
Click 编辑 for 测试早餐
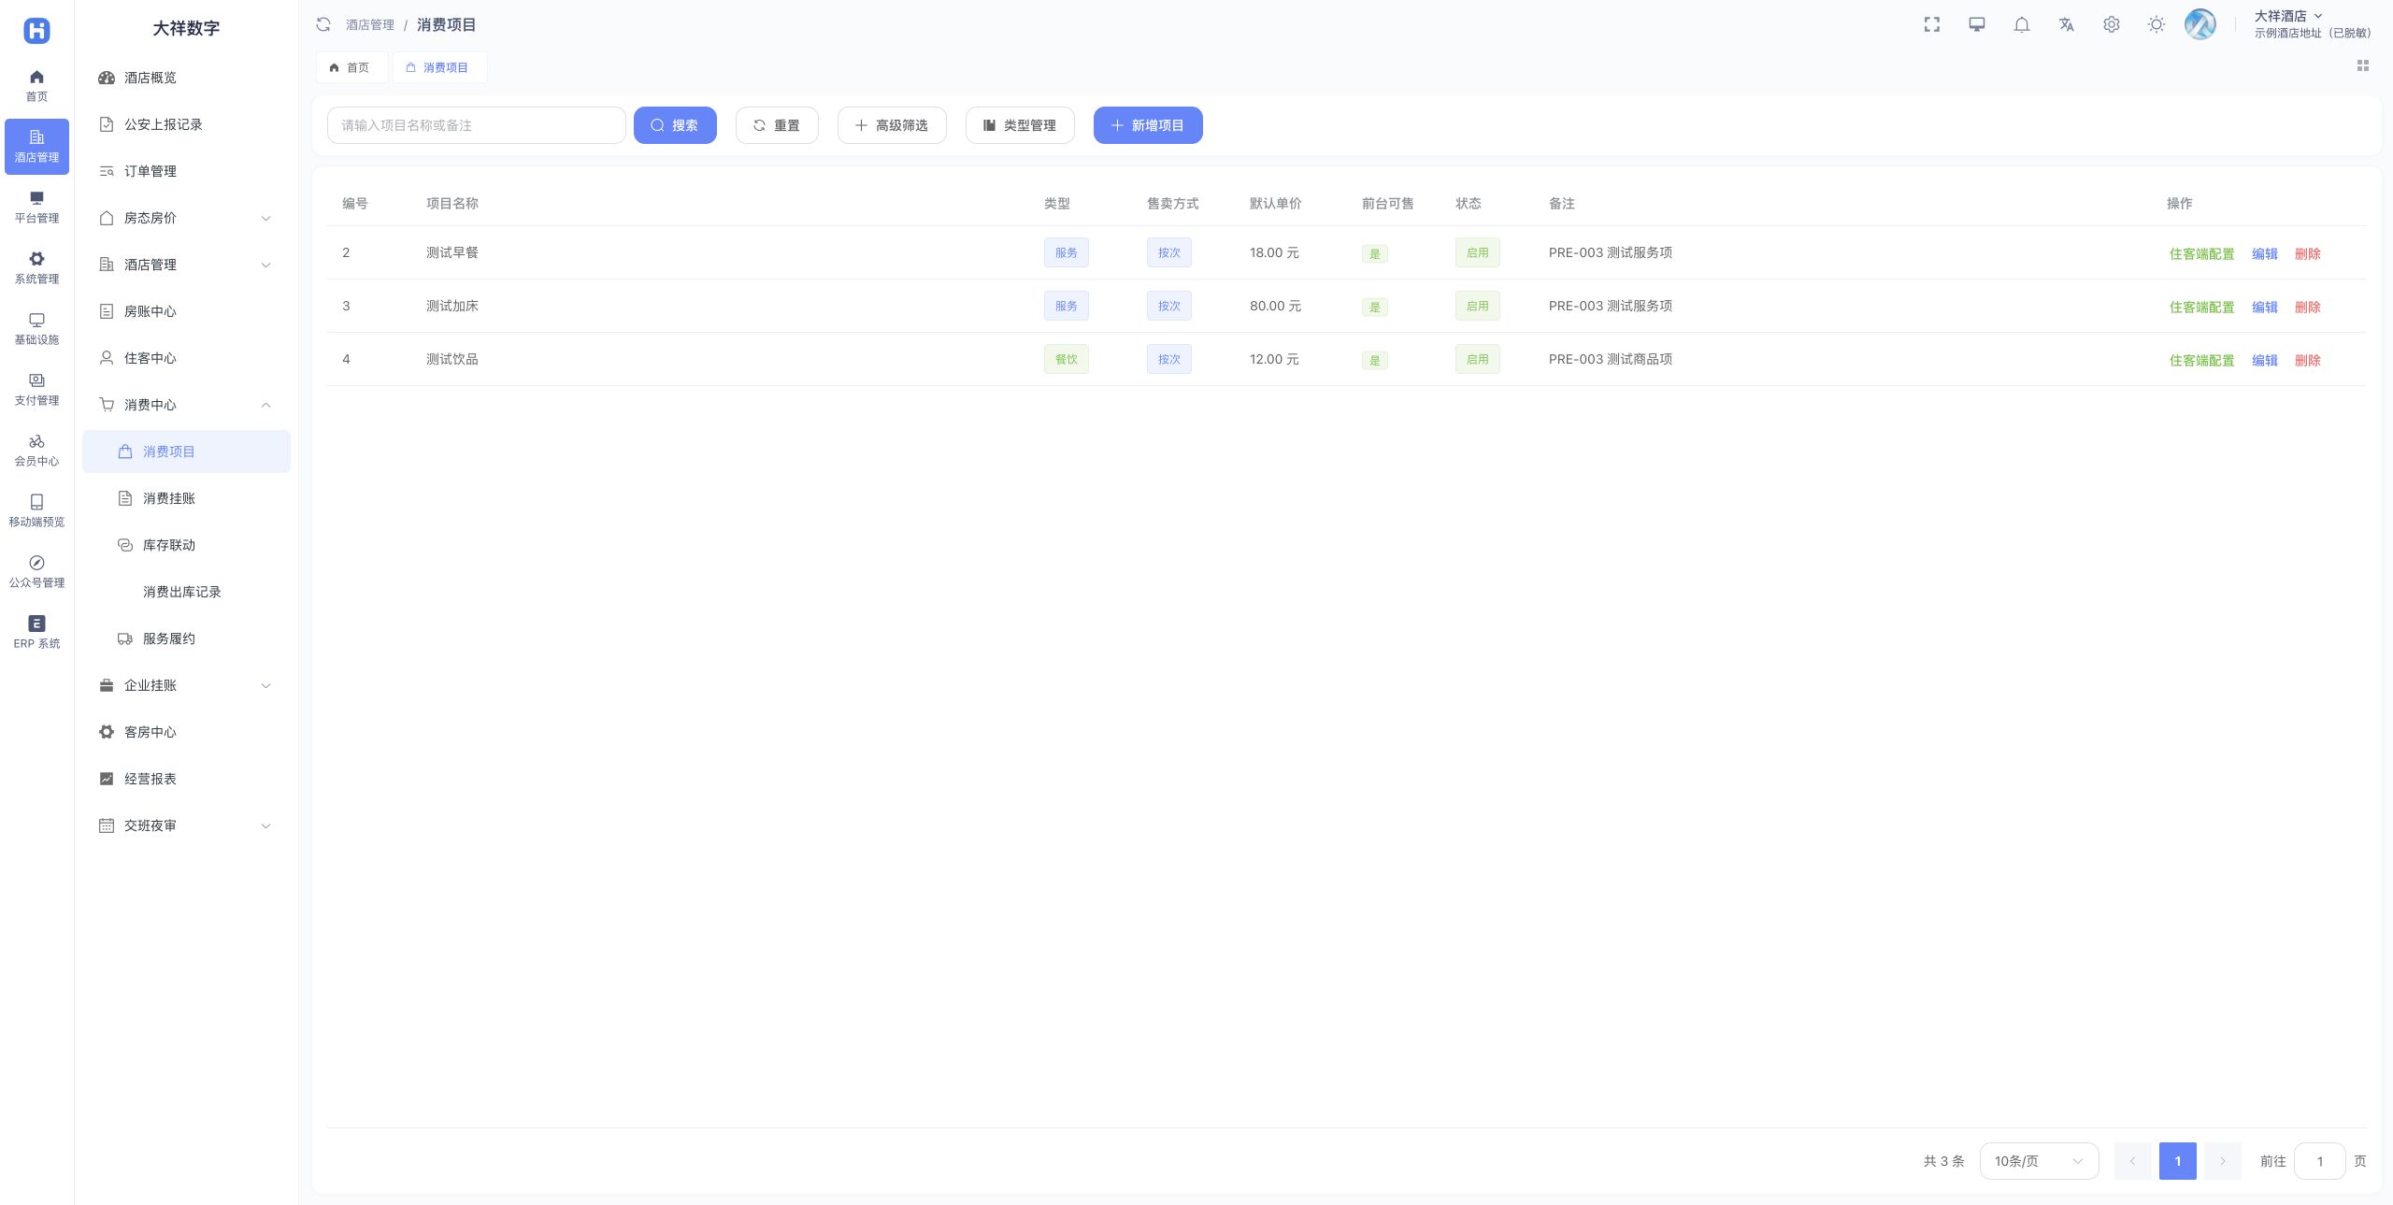pos(2264,253)
